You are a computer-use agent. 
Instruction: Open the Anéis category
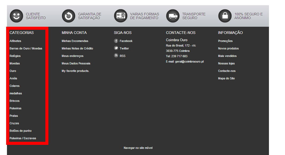pos(13,78)
